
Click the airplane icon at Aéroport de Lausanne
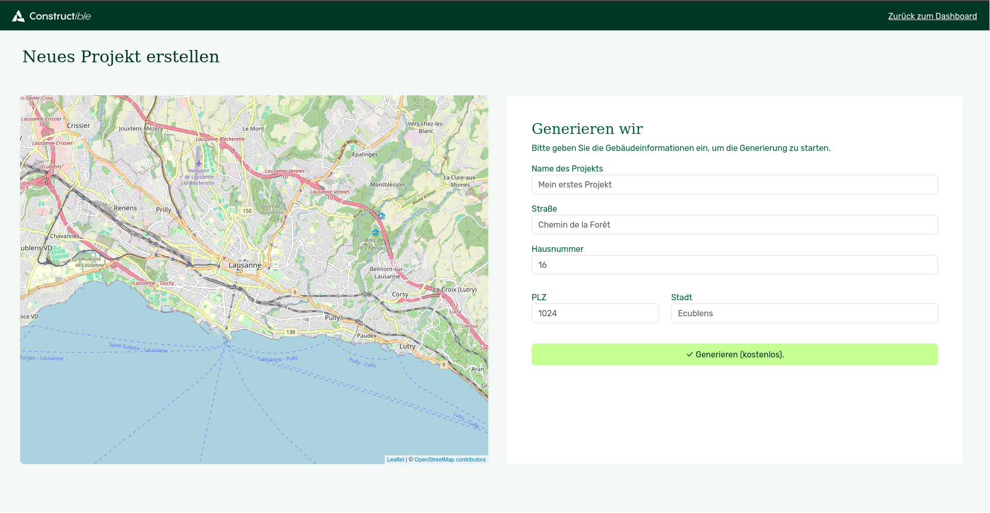(199, 163)
